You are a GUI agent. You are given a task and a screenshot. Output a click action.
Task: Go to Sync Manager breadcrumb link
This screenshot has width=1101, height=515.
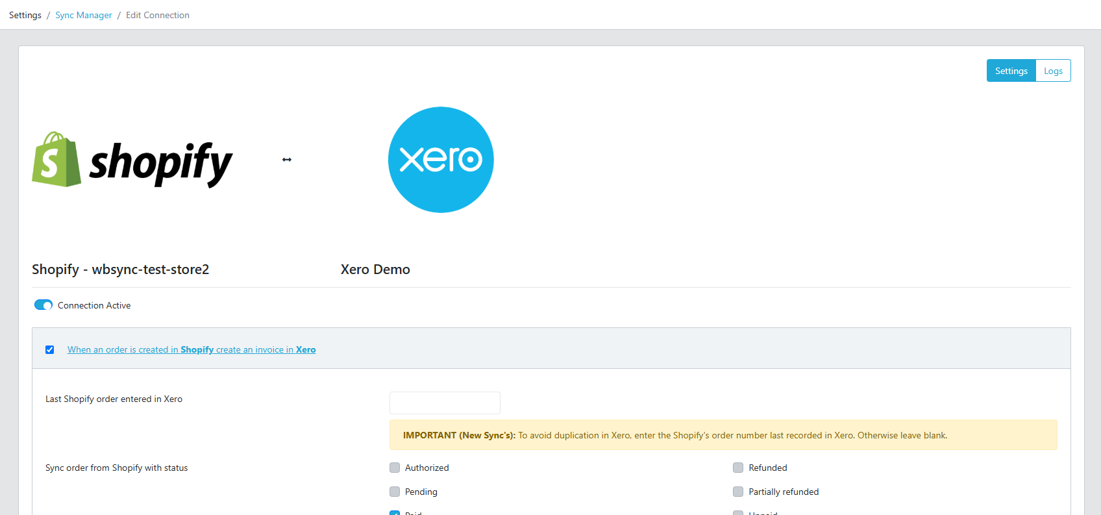(84, 15)
